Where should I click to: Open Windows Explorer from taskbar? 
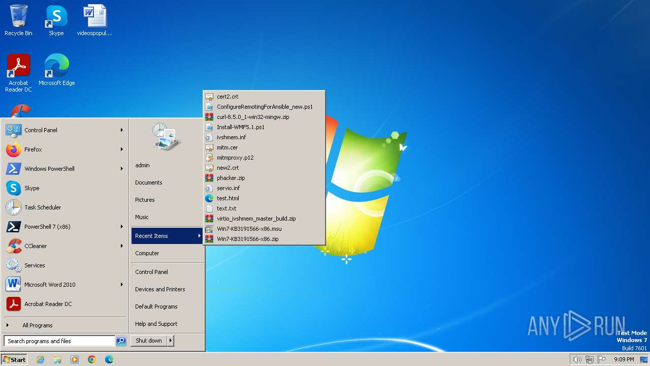point(57,359)
